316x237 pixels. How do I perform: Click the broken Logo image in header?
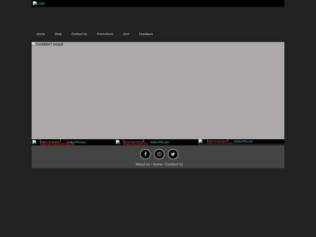click(x=39, y=4)
